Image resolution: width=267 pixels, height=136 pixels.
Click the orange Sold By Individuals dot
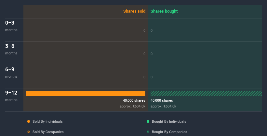[x=29, y=121]
